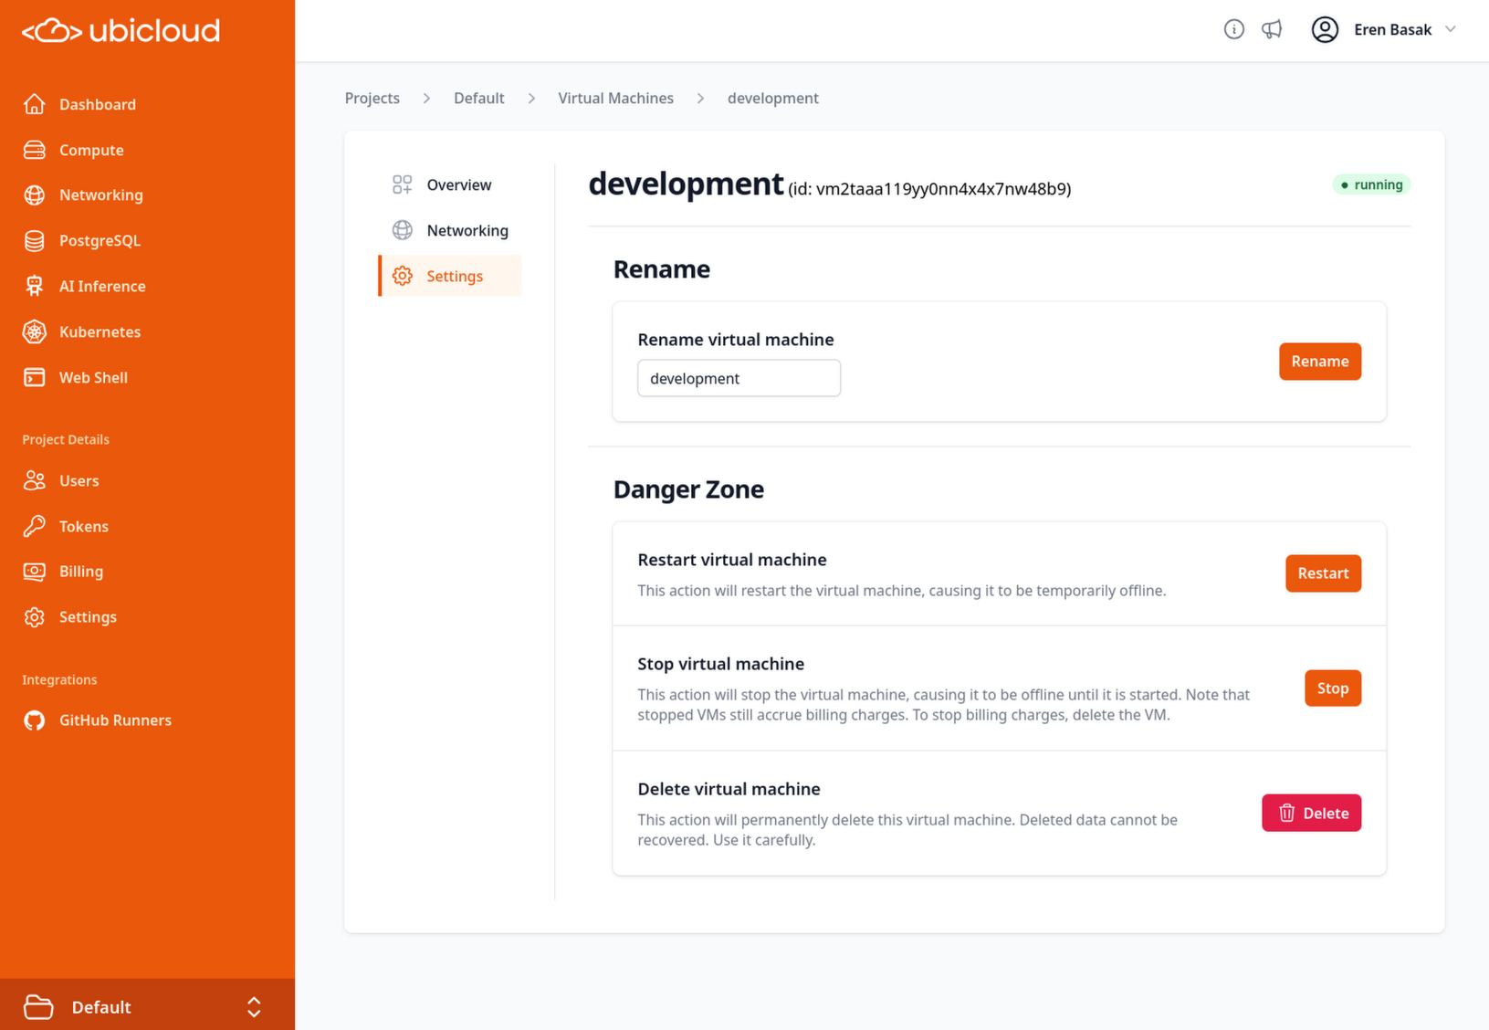The image size is (1489, 1030).
Task: Expand the Default project switcher arrows
Action: 254,1007
